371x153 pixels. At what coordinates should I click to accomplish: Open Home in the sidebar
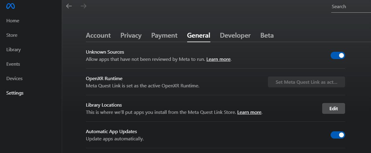(x=13, y=21)
